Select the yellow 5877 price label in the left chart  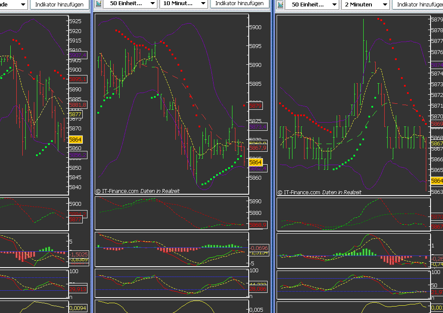click(75, 114)
